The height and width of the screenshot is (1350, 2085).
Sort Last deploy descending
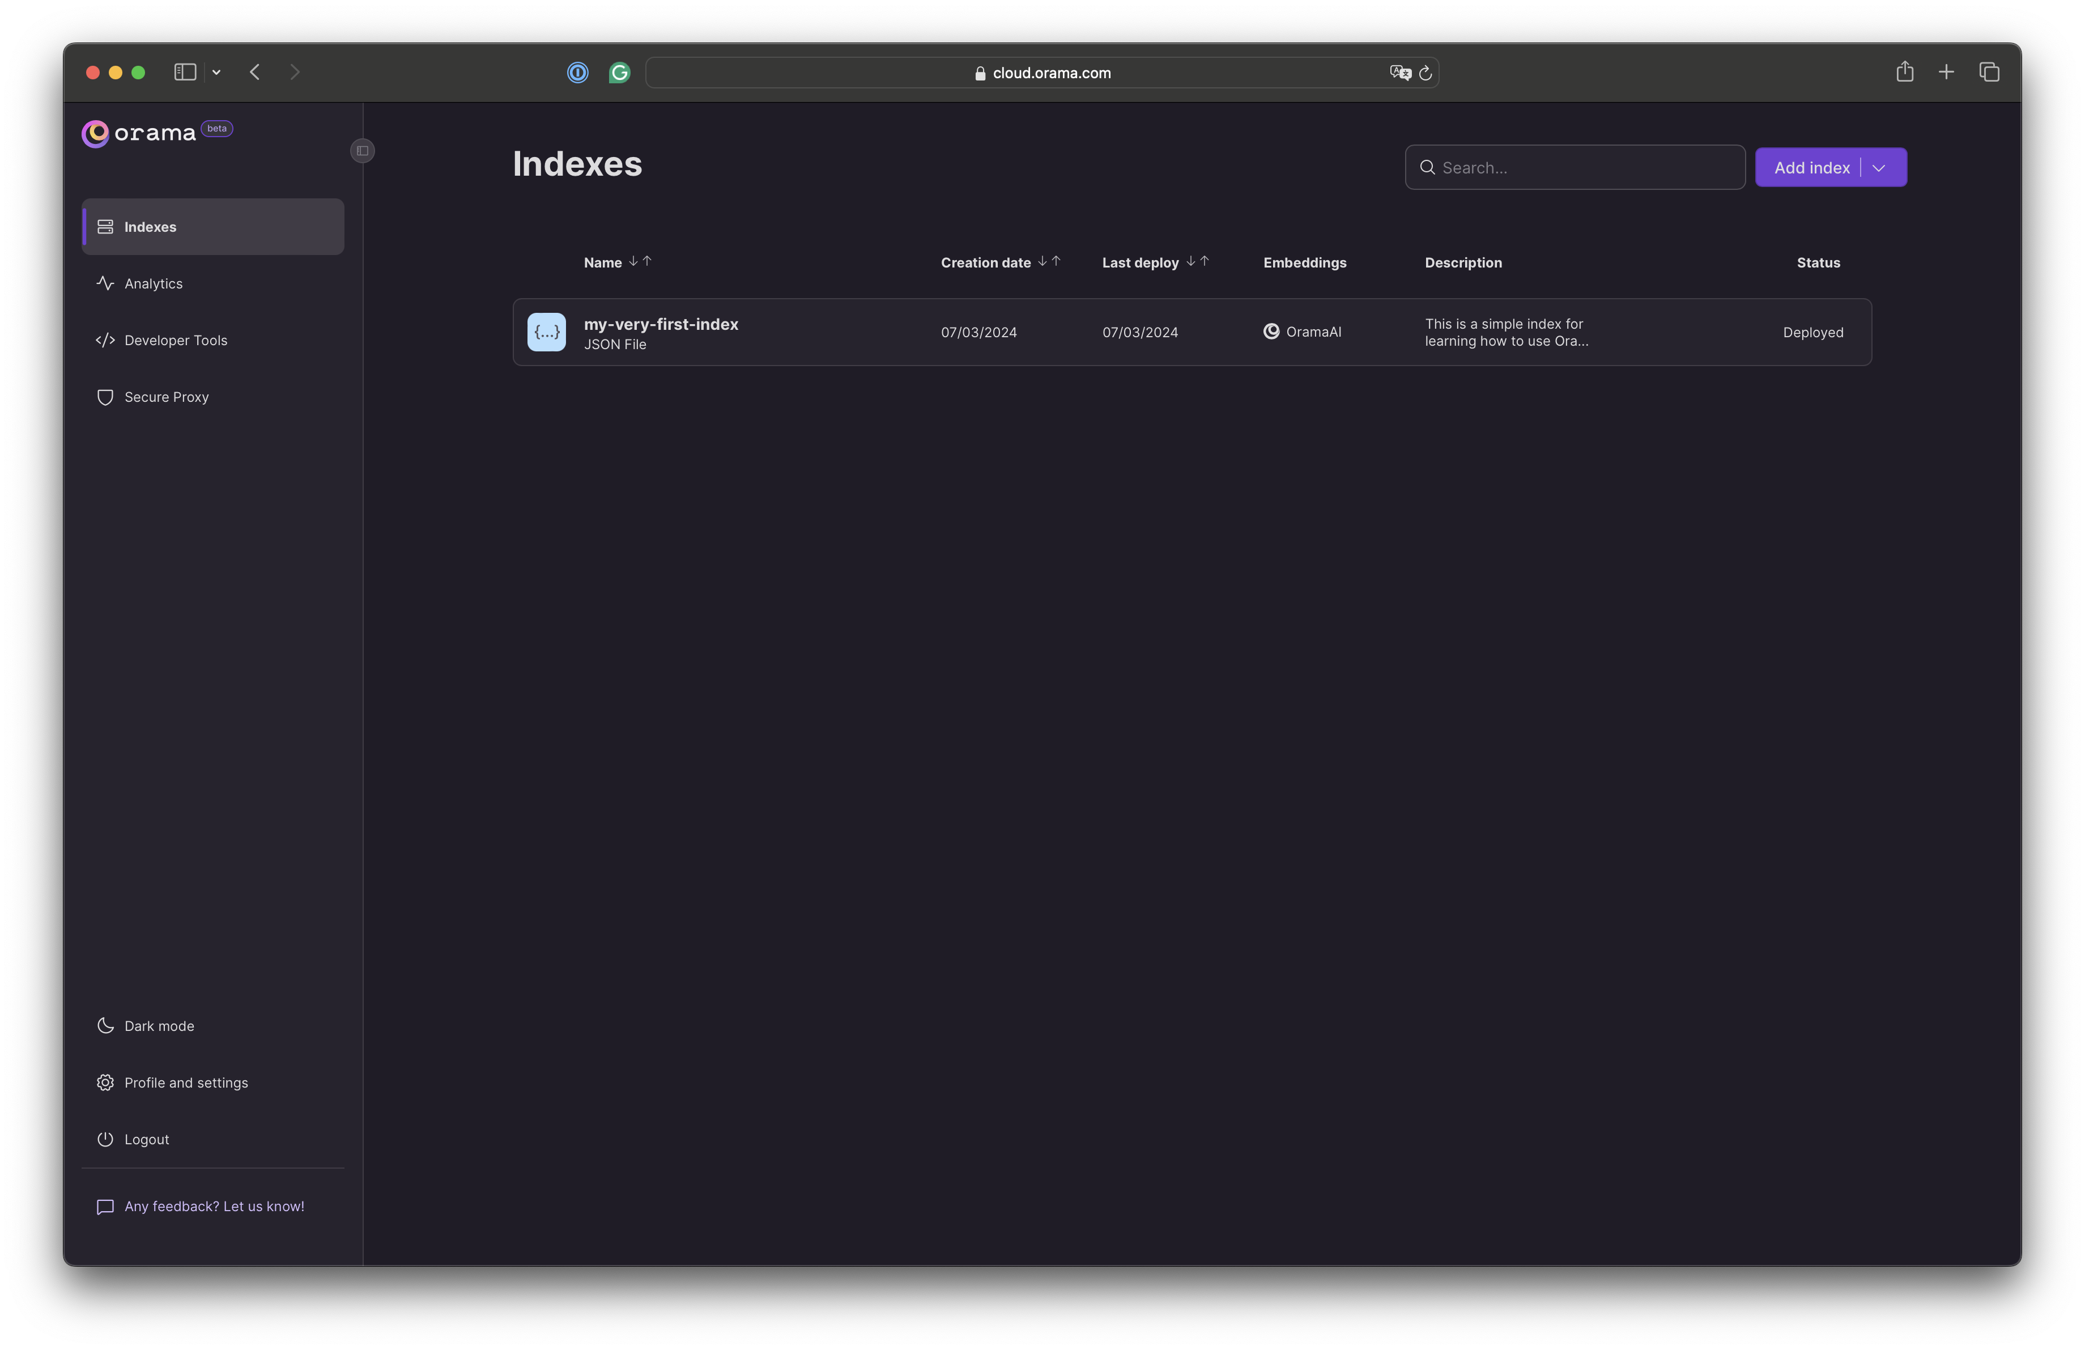pyautogui.click(x=1190, y=261)
